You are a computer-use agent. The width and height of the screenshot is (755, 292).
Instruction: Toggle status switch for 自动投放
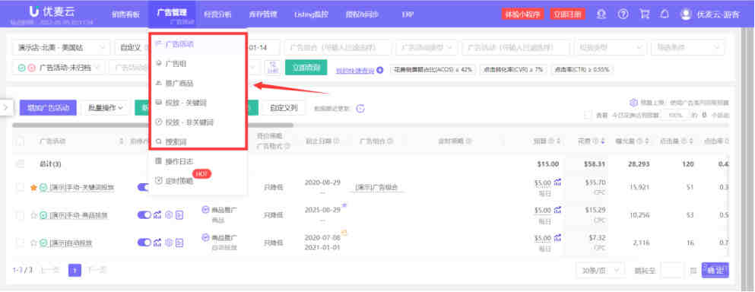tap(144, 242)
